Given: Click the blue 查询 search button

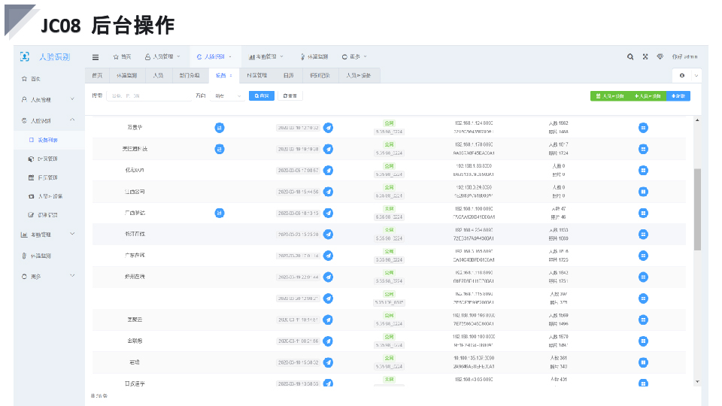Looking at the screenshot, I should click(x=262, y=96).
